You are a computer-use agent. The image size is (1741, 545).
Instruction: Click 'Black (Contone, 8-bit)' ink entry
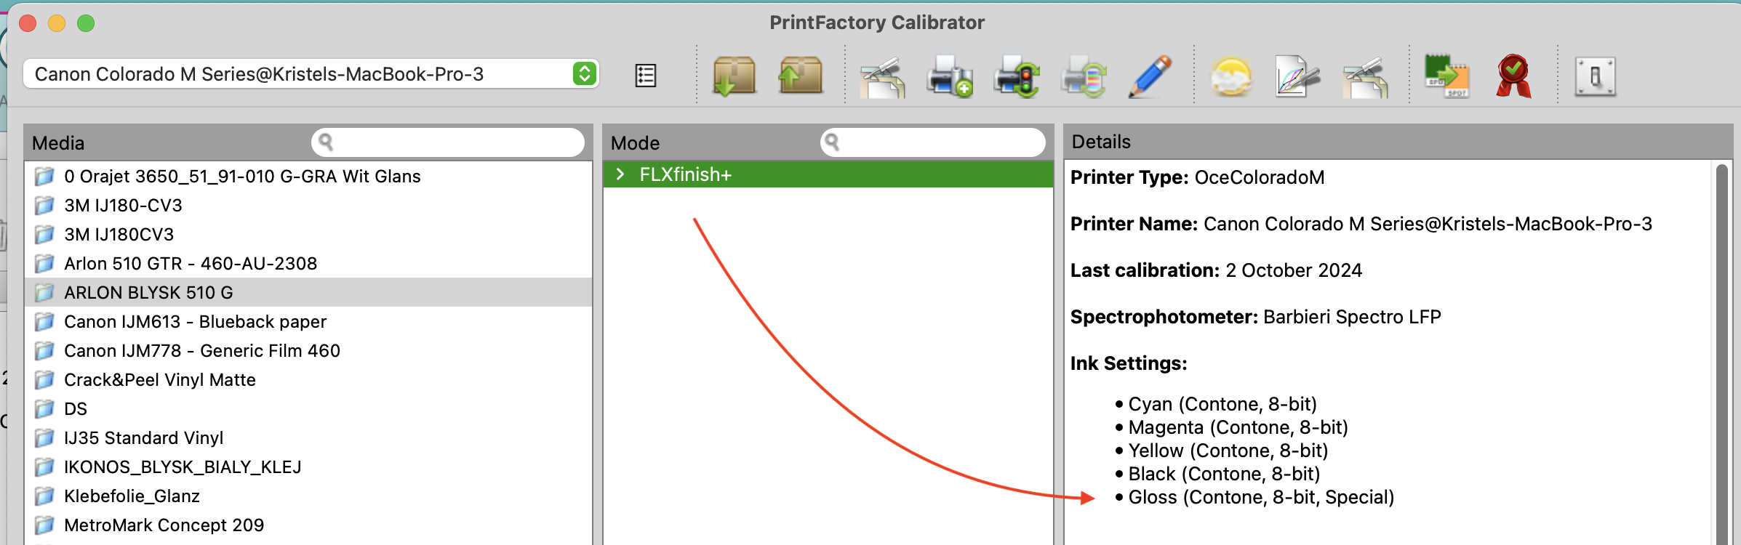pyautogui.click(x=1224, y=474)
